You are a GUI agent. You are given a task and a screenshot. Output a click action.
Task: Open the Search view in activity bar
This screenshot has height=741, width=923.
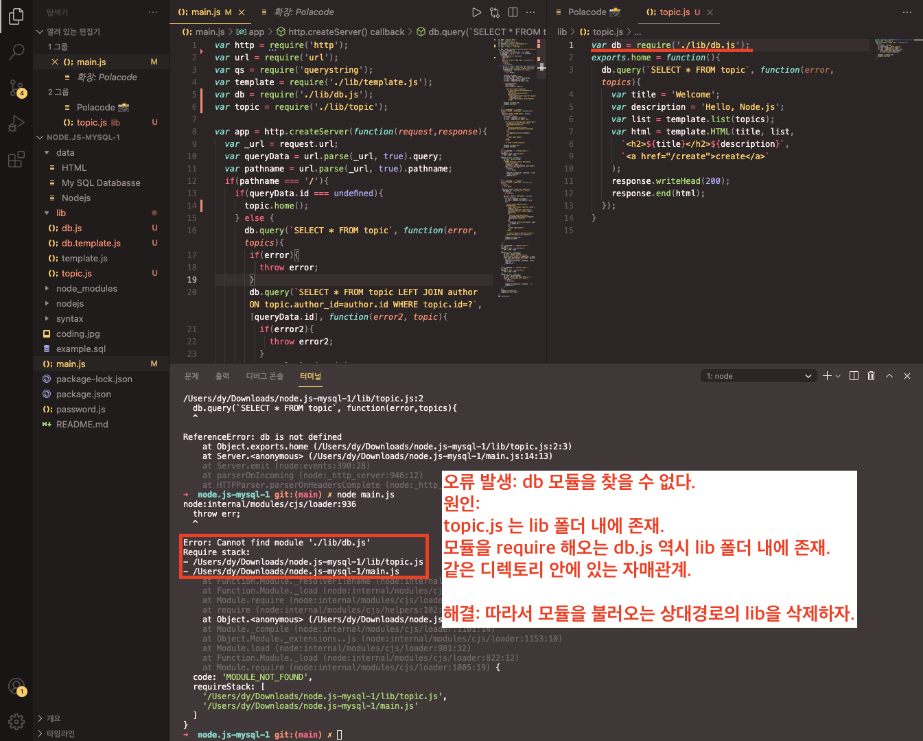tap(16, 51)
